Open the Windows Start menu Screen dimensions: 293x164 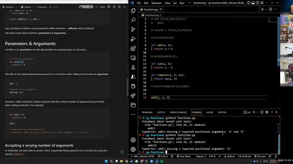pyautogui.click(x=106, y=161)
